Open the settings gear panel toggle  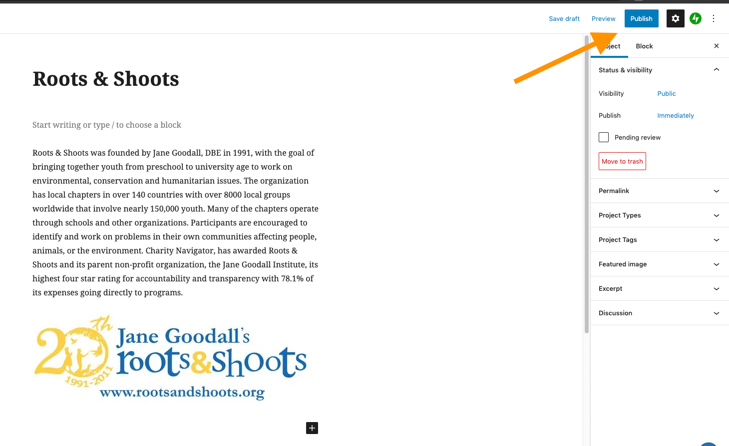[x=675, y=18]
